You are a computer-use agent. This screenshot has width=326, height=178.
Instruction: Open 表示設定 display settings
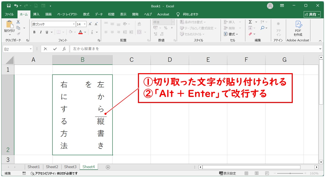click(x=228, y=173)
